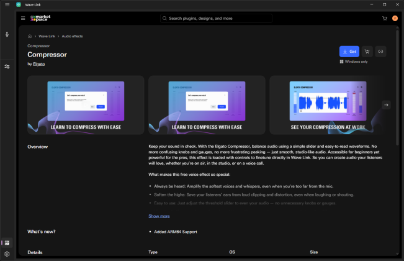The width and height of the screenshot is (404, 261).
Task: Open the shopping cart in header
Action: 385,19
